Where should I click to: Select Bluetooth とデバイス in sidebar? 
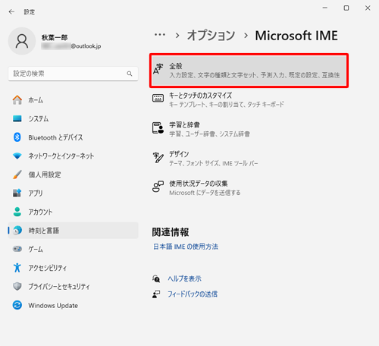point(73,137)
